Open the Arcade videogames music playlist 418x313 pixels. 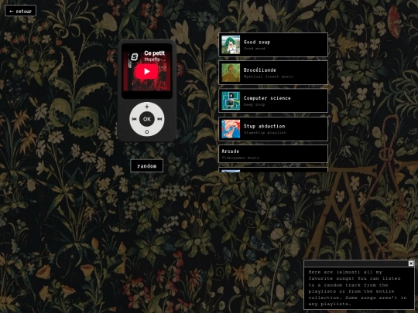273,154
